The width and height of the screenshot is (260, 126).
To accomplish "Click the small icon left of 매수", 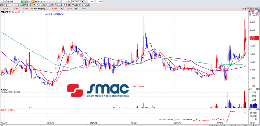I will click(x=248, y=9).
